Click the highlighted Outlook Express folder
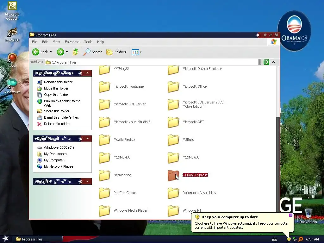 click(x=188, y=175)
